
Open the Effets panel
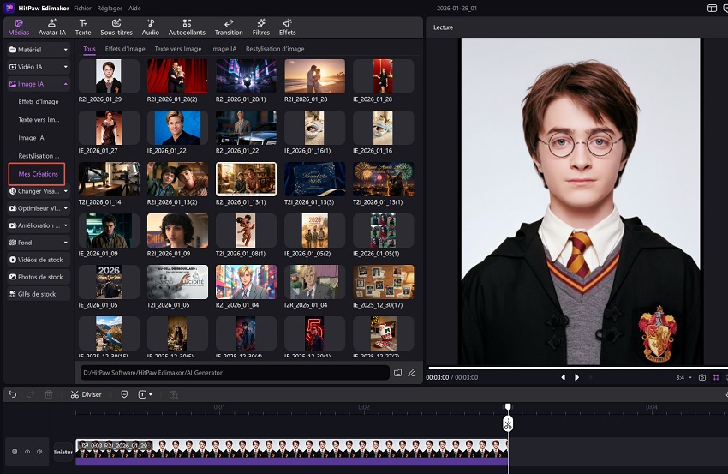(288, 27)
